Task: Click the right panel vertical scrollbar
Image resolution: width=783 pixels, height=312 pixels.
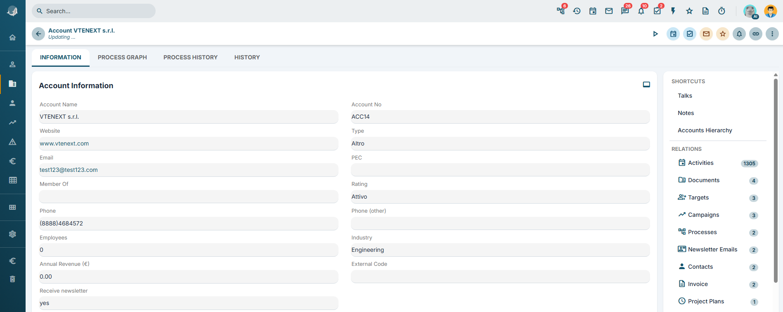Action: (776, 181)
